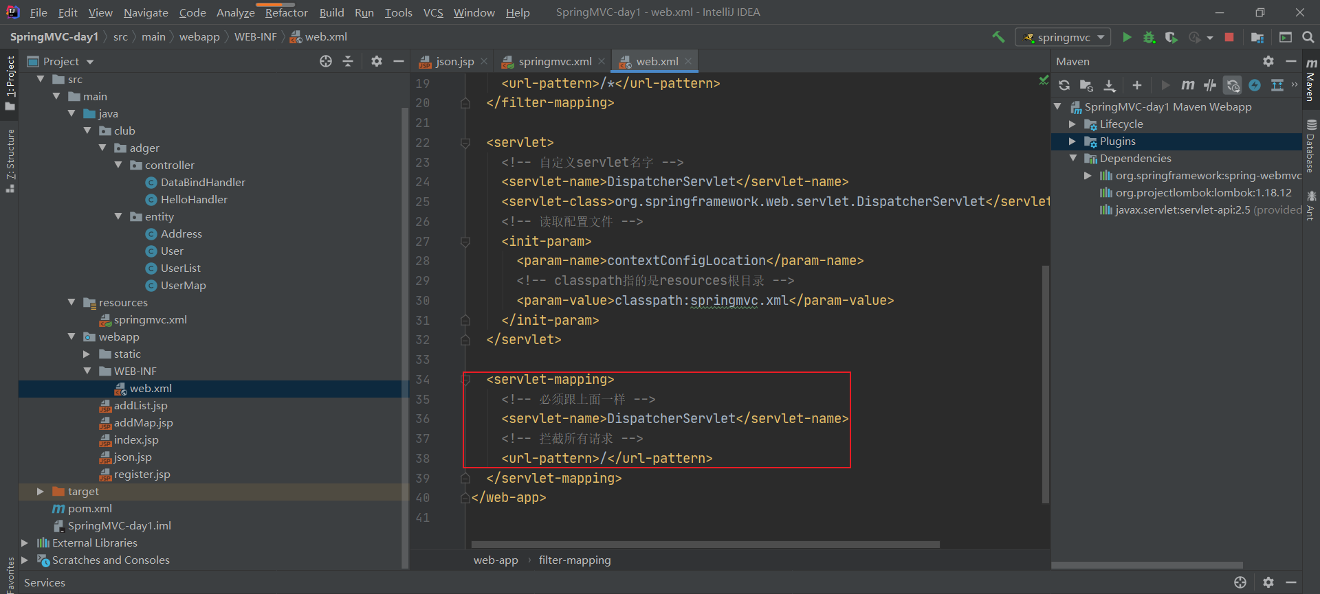Toggle Maven Offline Mode icon
The image size is (1320, 594).
(1210, 85)
